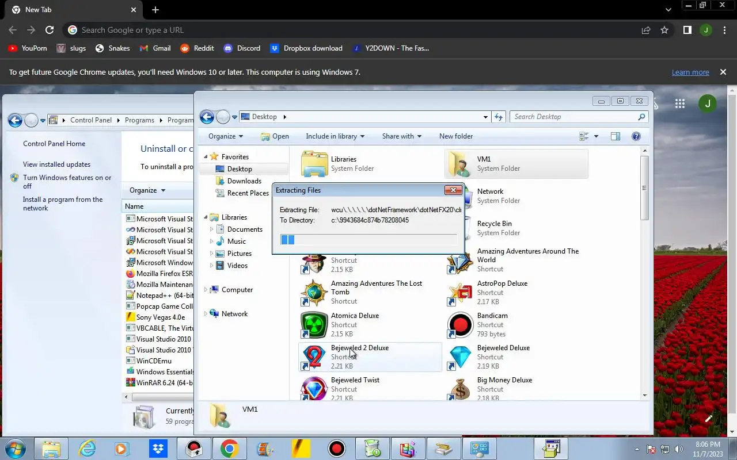Image resolution: width=737 pixels, height=460 pixels.
Task: Close the Extracting Files dialog
Action: point(454,190)
